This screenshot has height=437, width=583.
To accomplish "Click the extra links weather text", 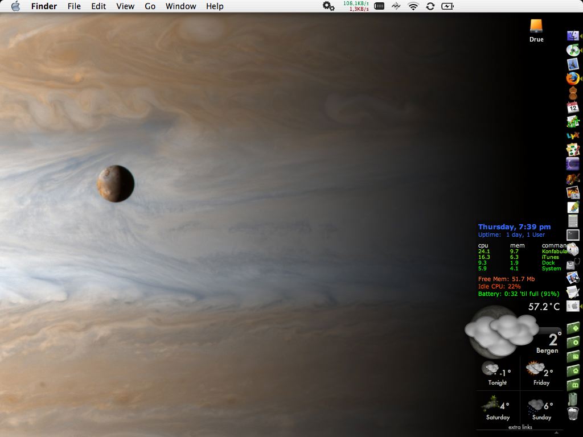I will pyautogui.click(x=520, y=427).
